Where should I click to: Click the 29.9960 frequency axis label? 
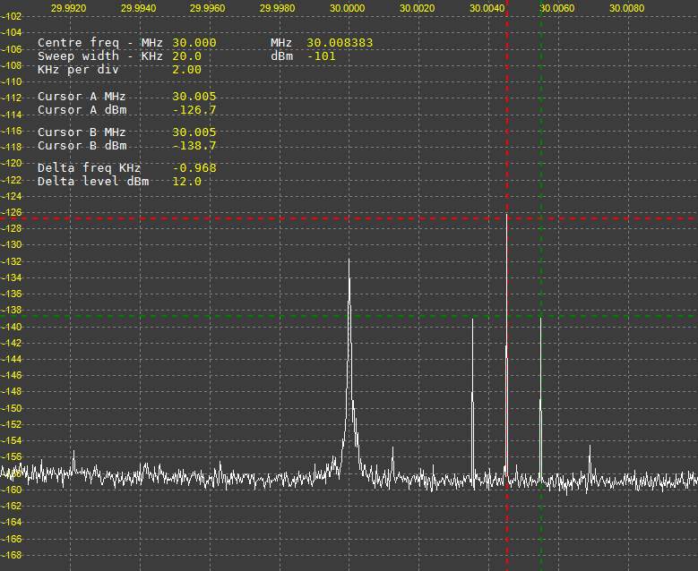point(208,8)
